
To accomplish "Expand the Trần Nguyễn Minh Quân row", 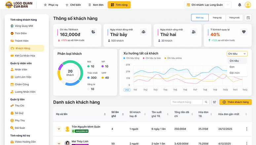I will [x=59, y=129].
